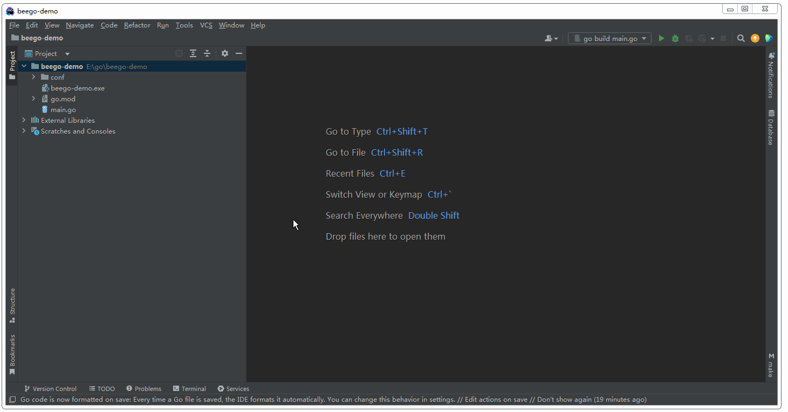788x412 pixels.
Task: Click the Stop square icon in toolbar
Action: [x=723, y=38]
